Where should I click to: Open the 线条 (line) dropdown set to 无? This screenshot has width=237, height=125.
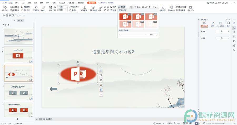click(222, 38)
